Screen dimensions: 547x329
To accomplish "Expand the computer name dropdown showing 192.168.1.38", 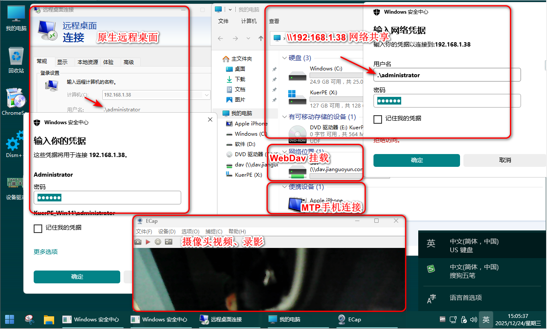I will click(x=207, y=95).
